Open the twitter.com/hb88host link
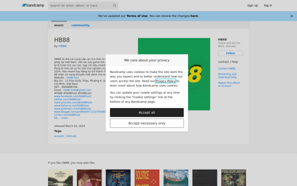Screen dimensions: 297x186 (x=67, y=99)
